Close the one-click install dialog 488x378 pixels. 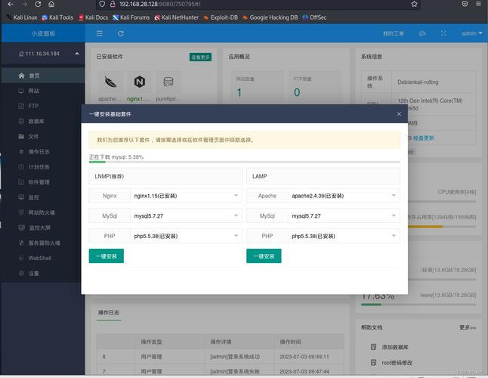point(399,114)
